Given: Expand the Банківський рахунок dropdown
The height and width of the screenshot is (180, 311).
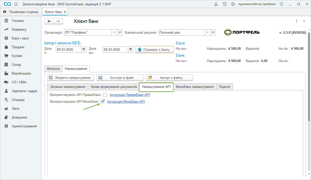Looking at the screenshot, I should coord(207,32).
